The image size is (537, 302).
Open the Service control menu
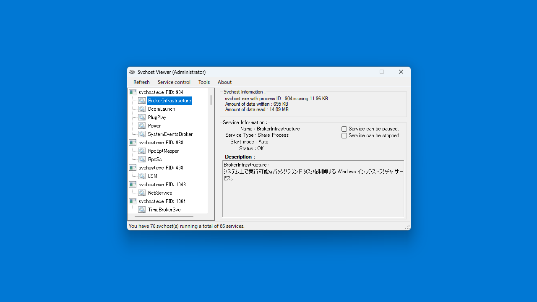(174, 82)
